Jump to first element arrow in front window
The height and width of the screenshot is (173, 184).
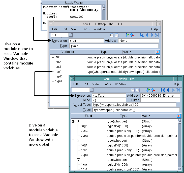[x=163, y=90]
